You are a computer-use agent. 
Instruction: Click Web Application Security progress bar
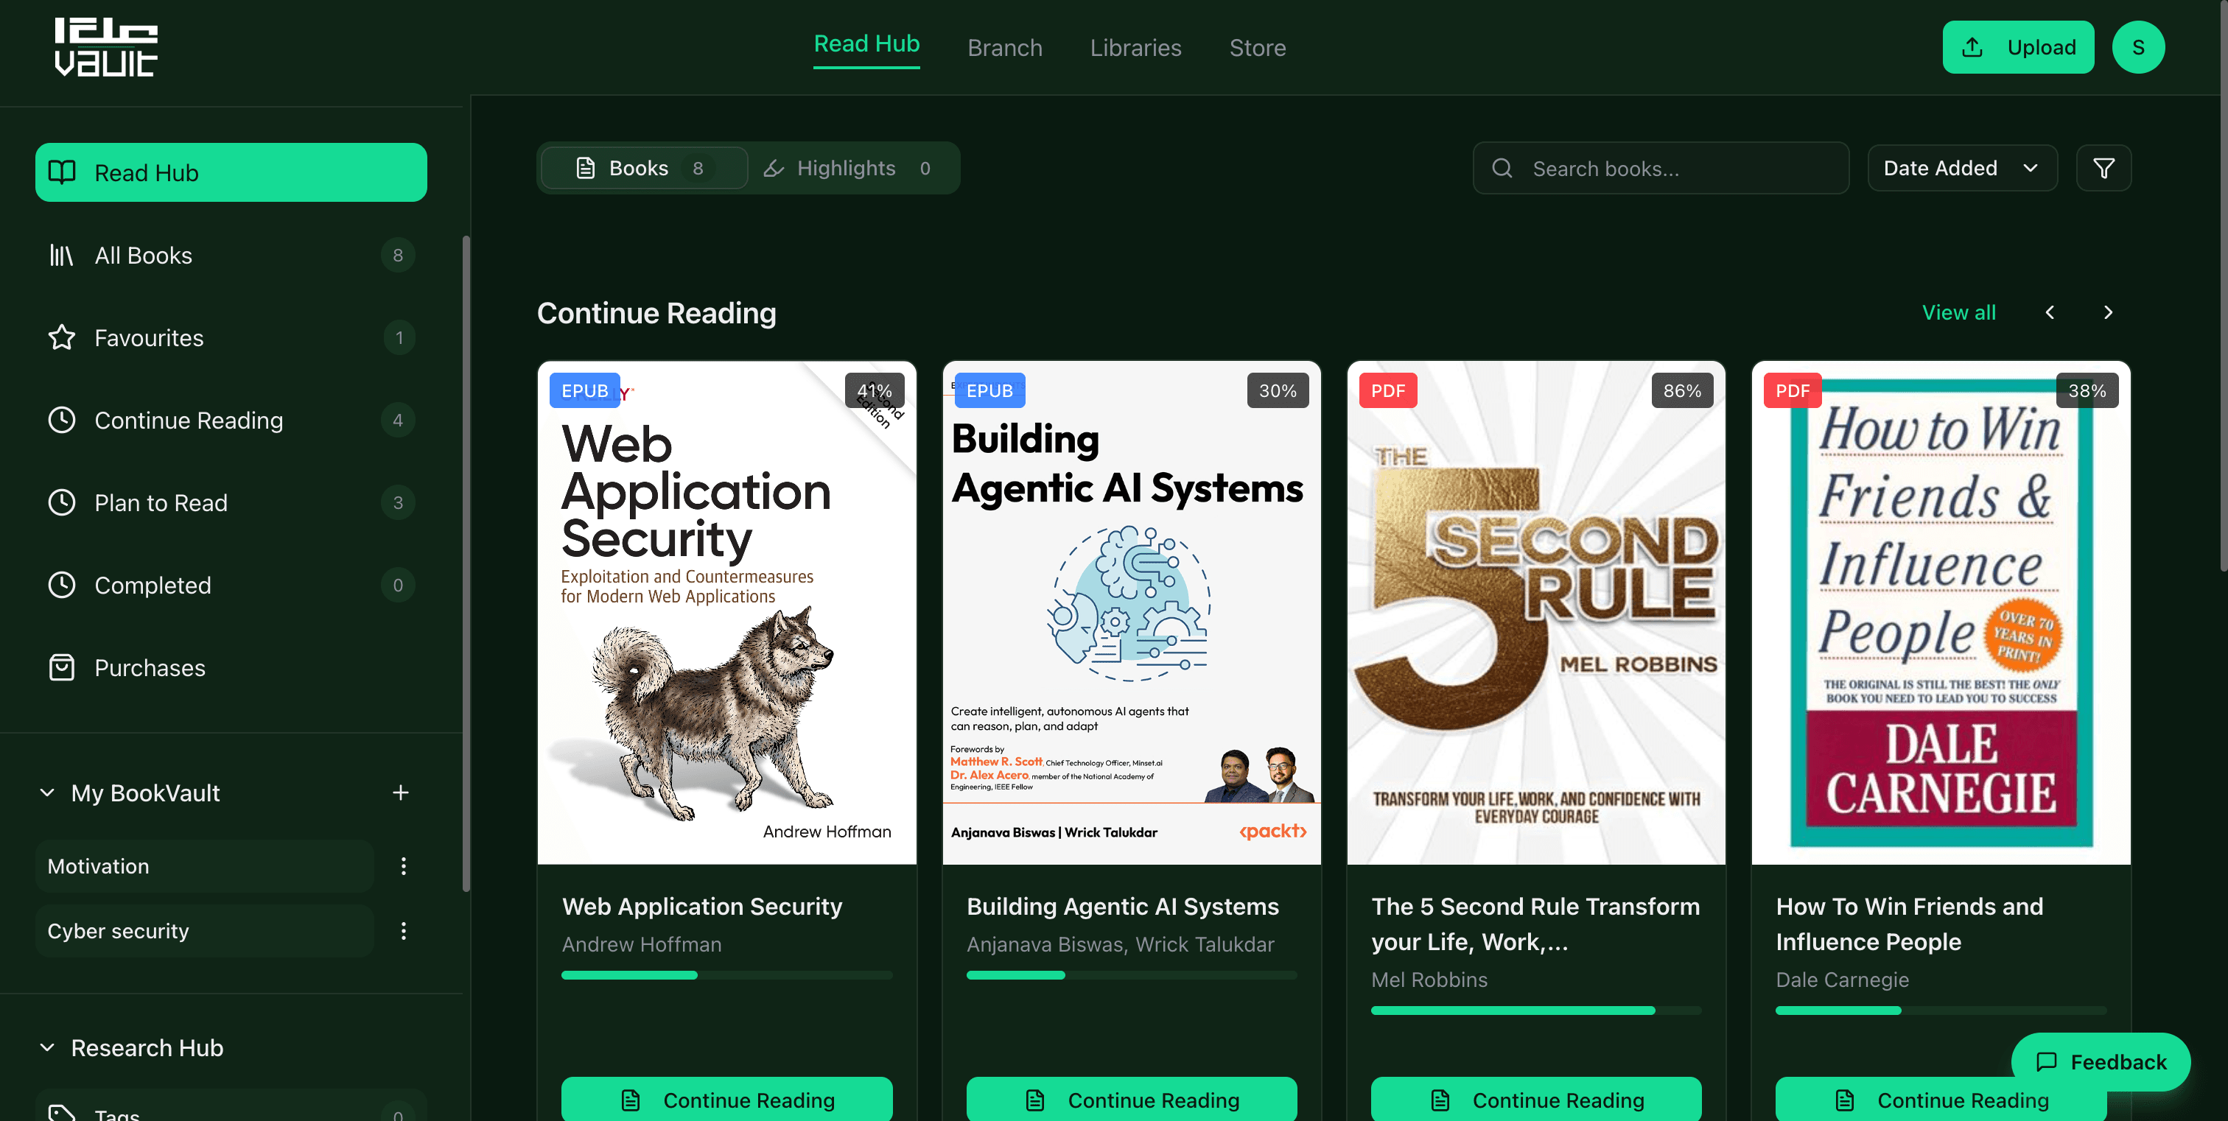pyautogui.click(x=726, y=975)
